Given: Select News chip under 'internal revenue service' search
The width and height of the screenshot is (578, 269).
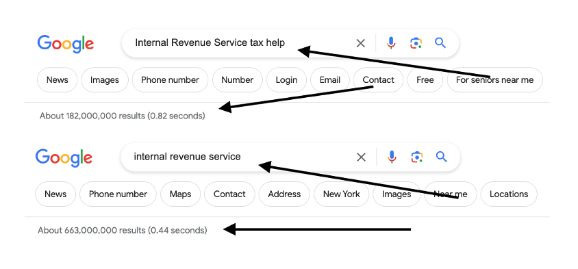Looking at the screenshot, I should point(55,194).
